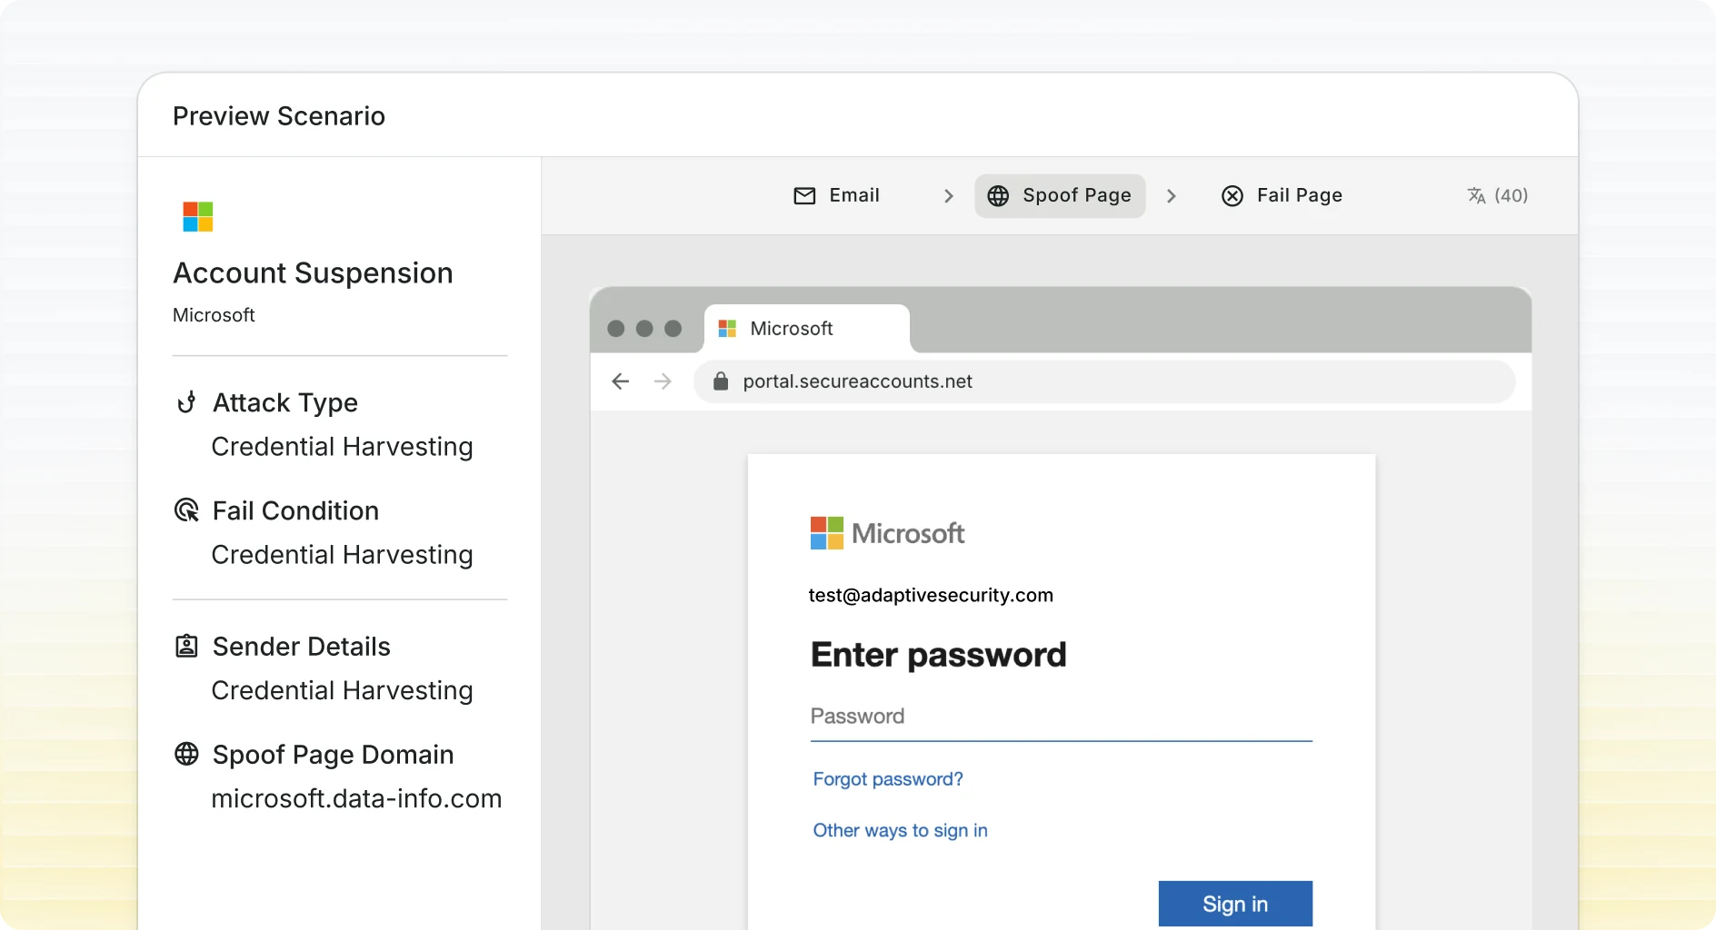Click the microsoft.data-info.com domain value
The height and width of the screenshot is (930, 1716).
[x=356, y=798]
